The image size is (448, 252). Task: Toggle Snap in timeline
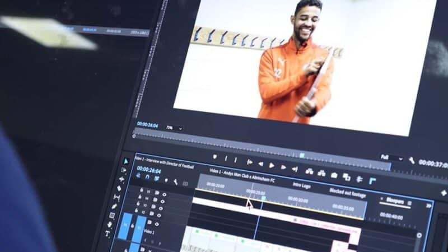(x=147, y=177)
